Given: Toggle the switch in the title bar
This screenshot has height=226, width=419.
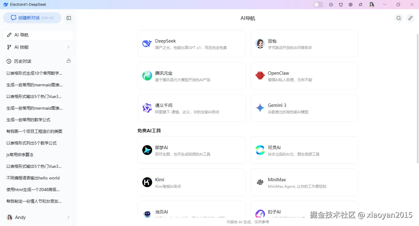Looking at the screenshot, I should tap(318, 4).
